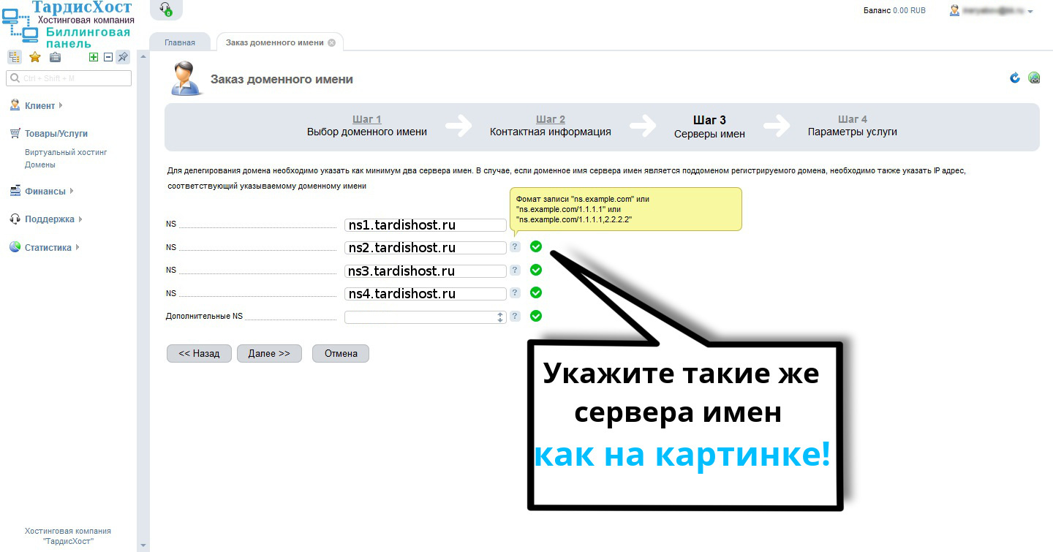Screen dimensions: 1053x552
Task: Click the ns3.tardishost.ru NS field
Action: coord(426,271)
